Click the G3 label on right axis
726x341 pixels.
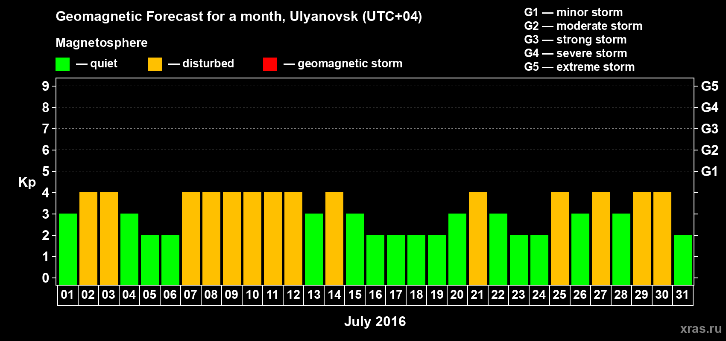click(x=710, y=129)
